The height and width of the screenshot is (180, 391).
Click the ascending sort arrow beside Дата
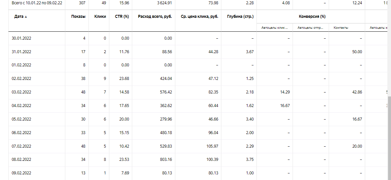coord(26,17)
